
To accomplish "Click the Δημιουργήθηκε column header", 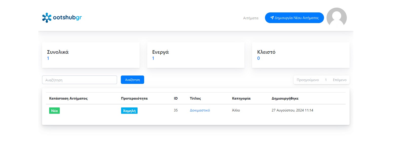I will (285, 98).
